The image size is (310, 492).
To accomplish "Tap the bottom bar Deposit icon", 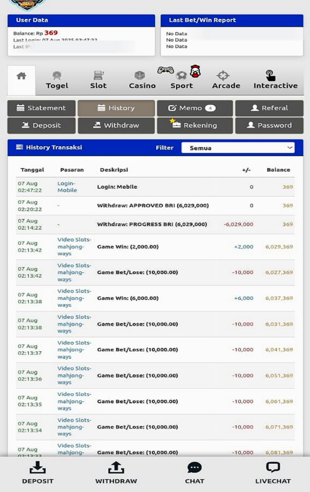I will coord(37,468).
